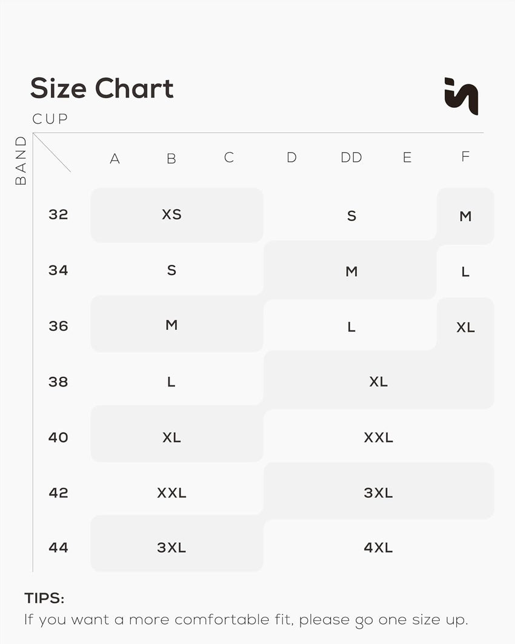This screenshot has height=644, width=515.
Task: Click the A cup column header
Action: 115,159
